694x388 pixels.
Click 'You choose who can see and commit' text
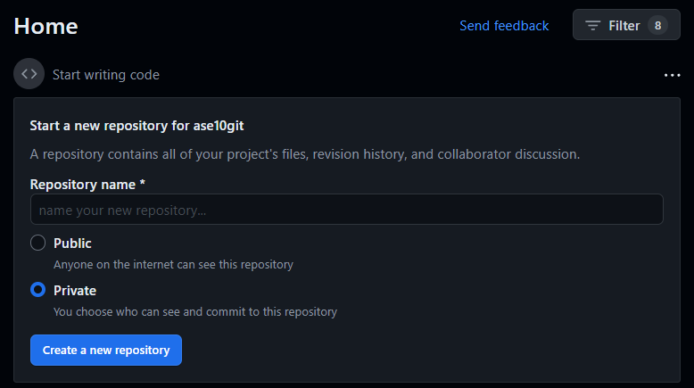[195, 312]
